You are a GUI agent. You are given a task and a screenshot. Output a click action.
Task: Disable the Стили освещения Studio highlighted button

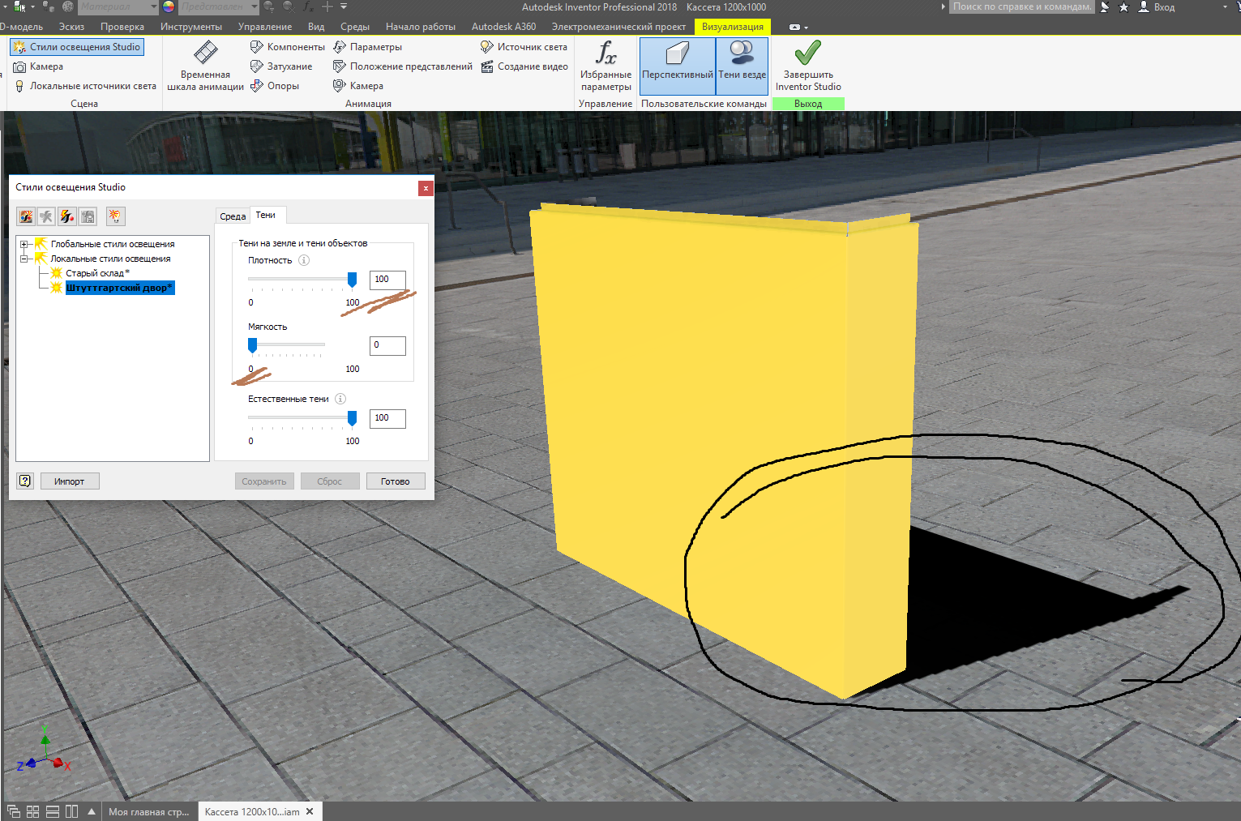[x=76, y=46]
